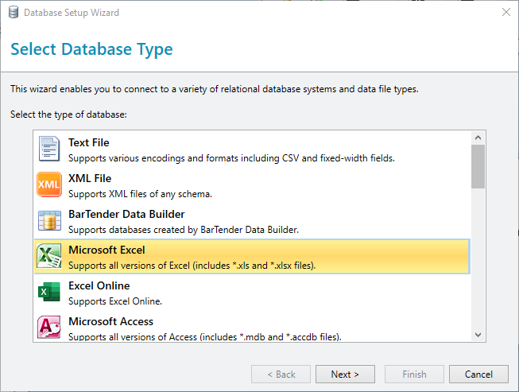This screenshot has width=519, height=392.
Task: Go to Next wizard step
Action: pyautogui.click(x=345, y=375)
